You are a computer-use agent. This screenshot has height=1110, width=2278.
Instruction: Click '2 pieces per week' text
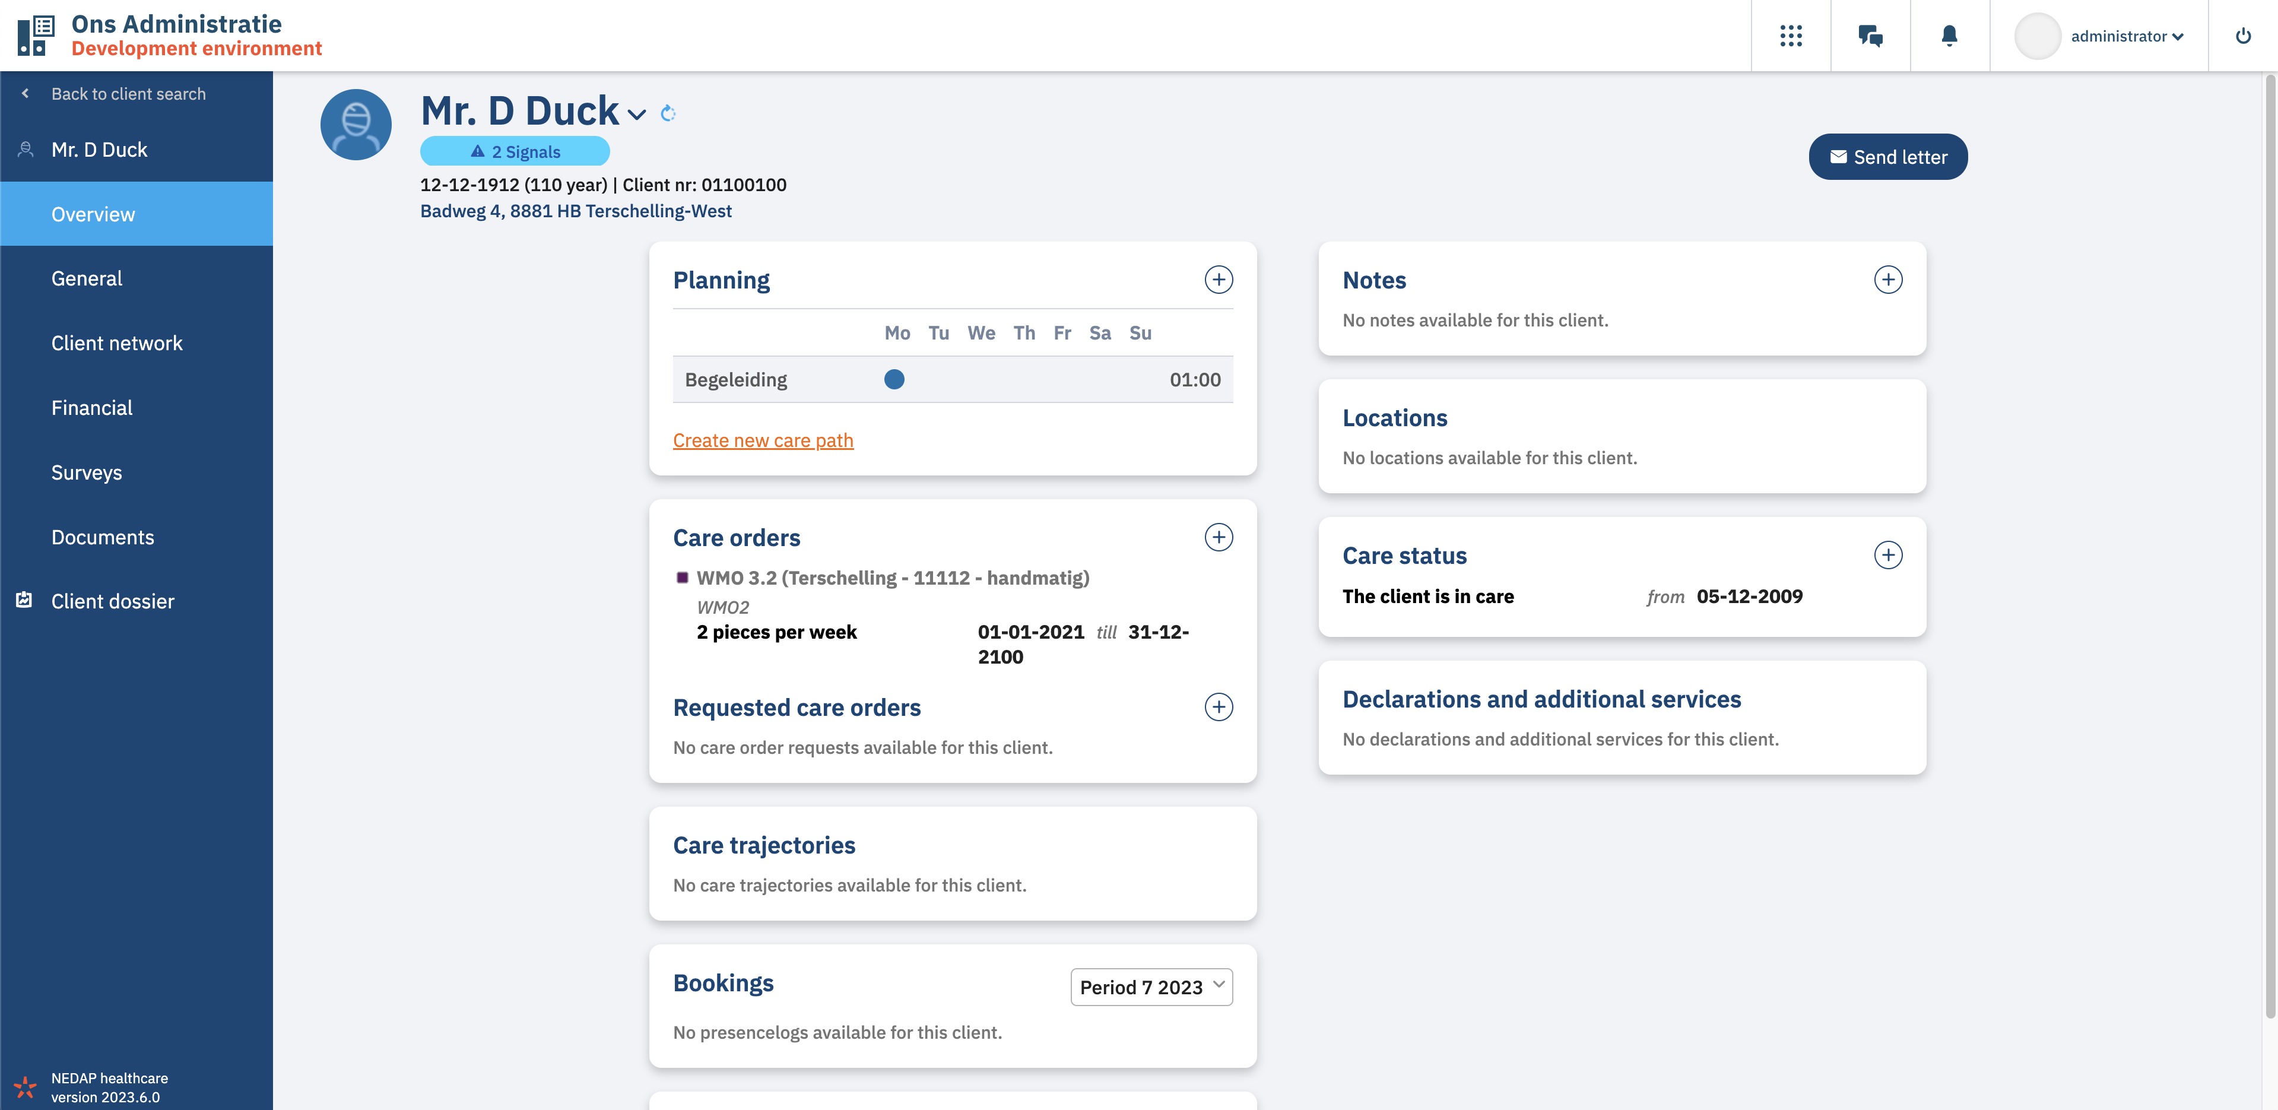click(x=776, y=632)
